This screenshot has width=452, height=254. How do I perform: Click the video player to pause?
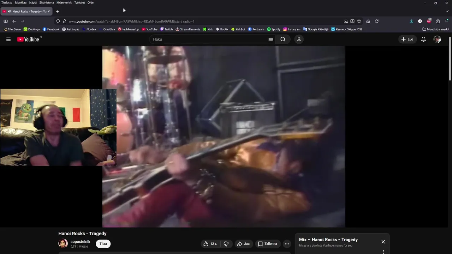coord(224,137)
